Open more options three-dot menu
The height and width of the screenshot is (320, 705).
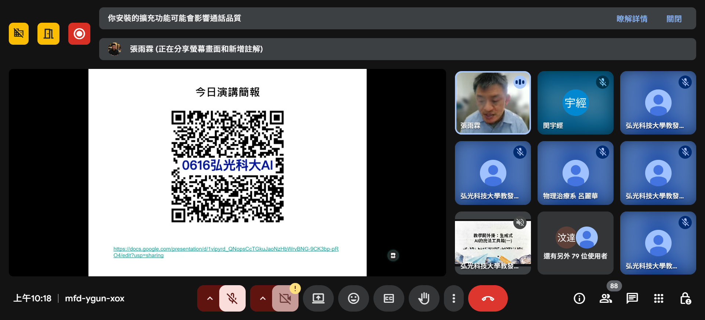tap(454, 298)
